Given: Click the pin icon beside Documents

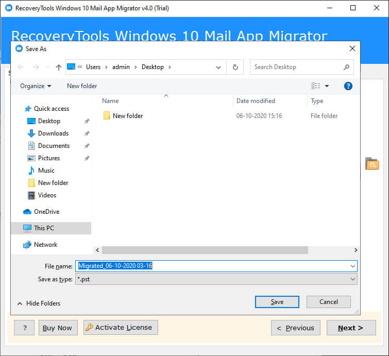Looking at the screenshot, I should coord(87,146).
